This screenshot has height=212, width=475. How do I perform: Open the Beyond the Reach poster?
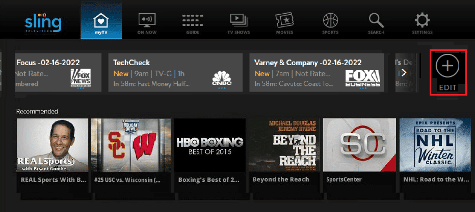click(x=284, y=145)
